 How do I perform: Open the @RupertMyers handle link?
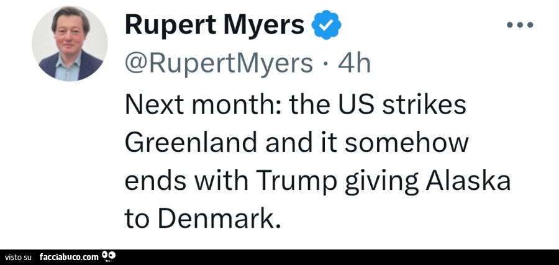(x=219, y=63)
